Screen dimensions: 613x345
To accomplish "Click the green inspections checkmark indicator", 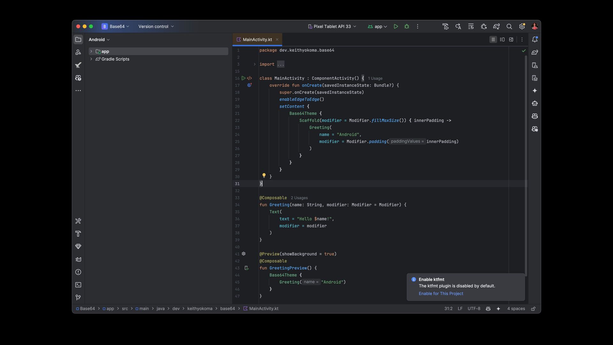I will coord(524,50).
